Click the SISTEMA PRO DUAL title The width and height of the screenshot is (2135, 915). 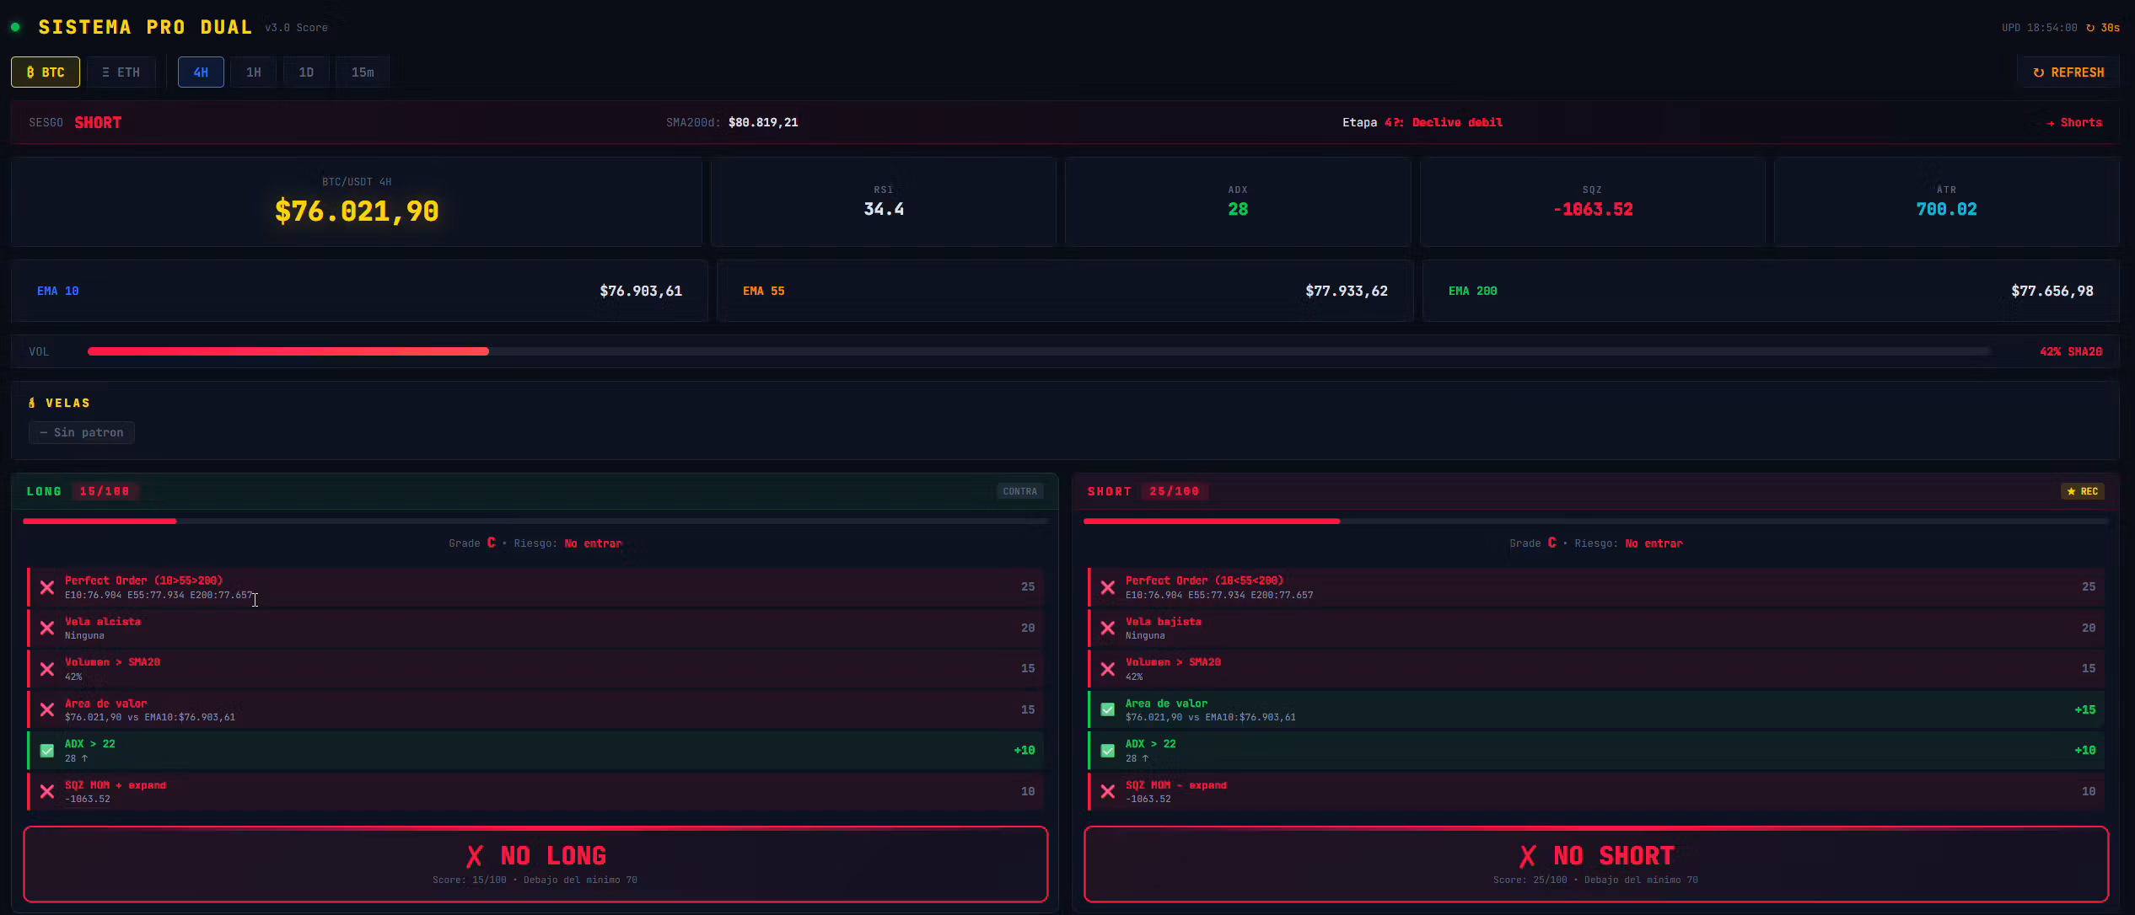145,27
